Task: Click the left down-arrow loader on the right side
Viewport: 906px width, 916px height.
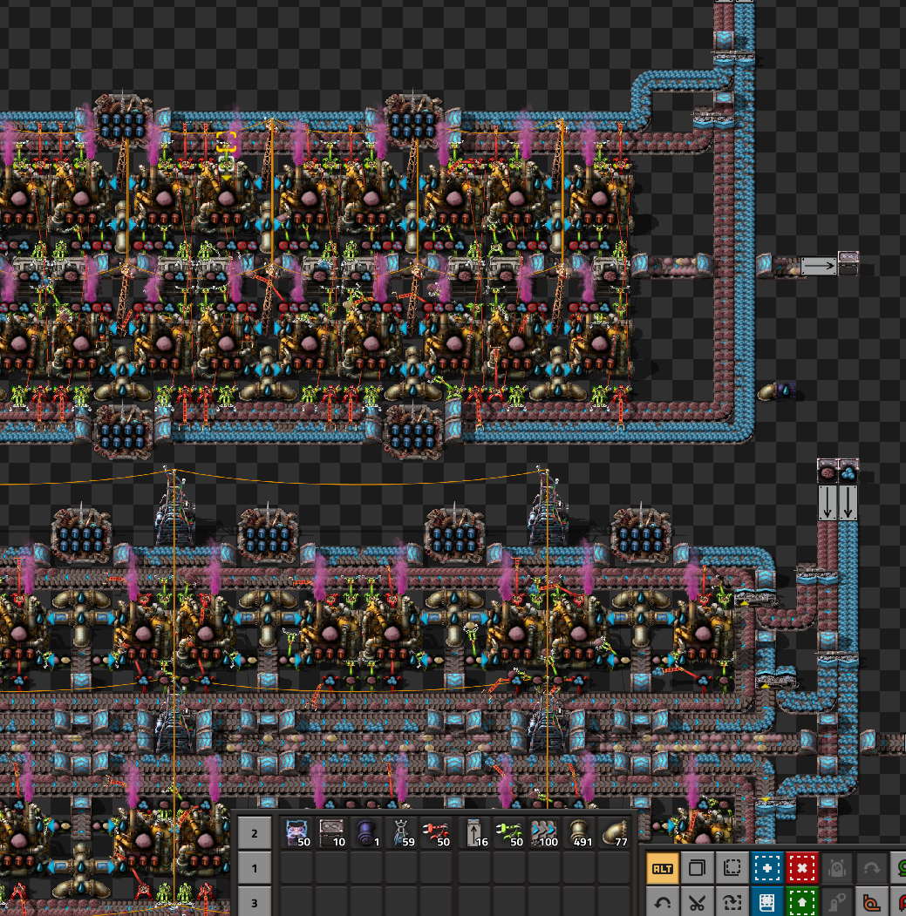Action: click(828, 503)
